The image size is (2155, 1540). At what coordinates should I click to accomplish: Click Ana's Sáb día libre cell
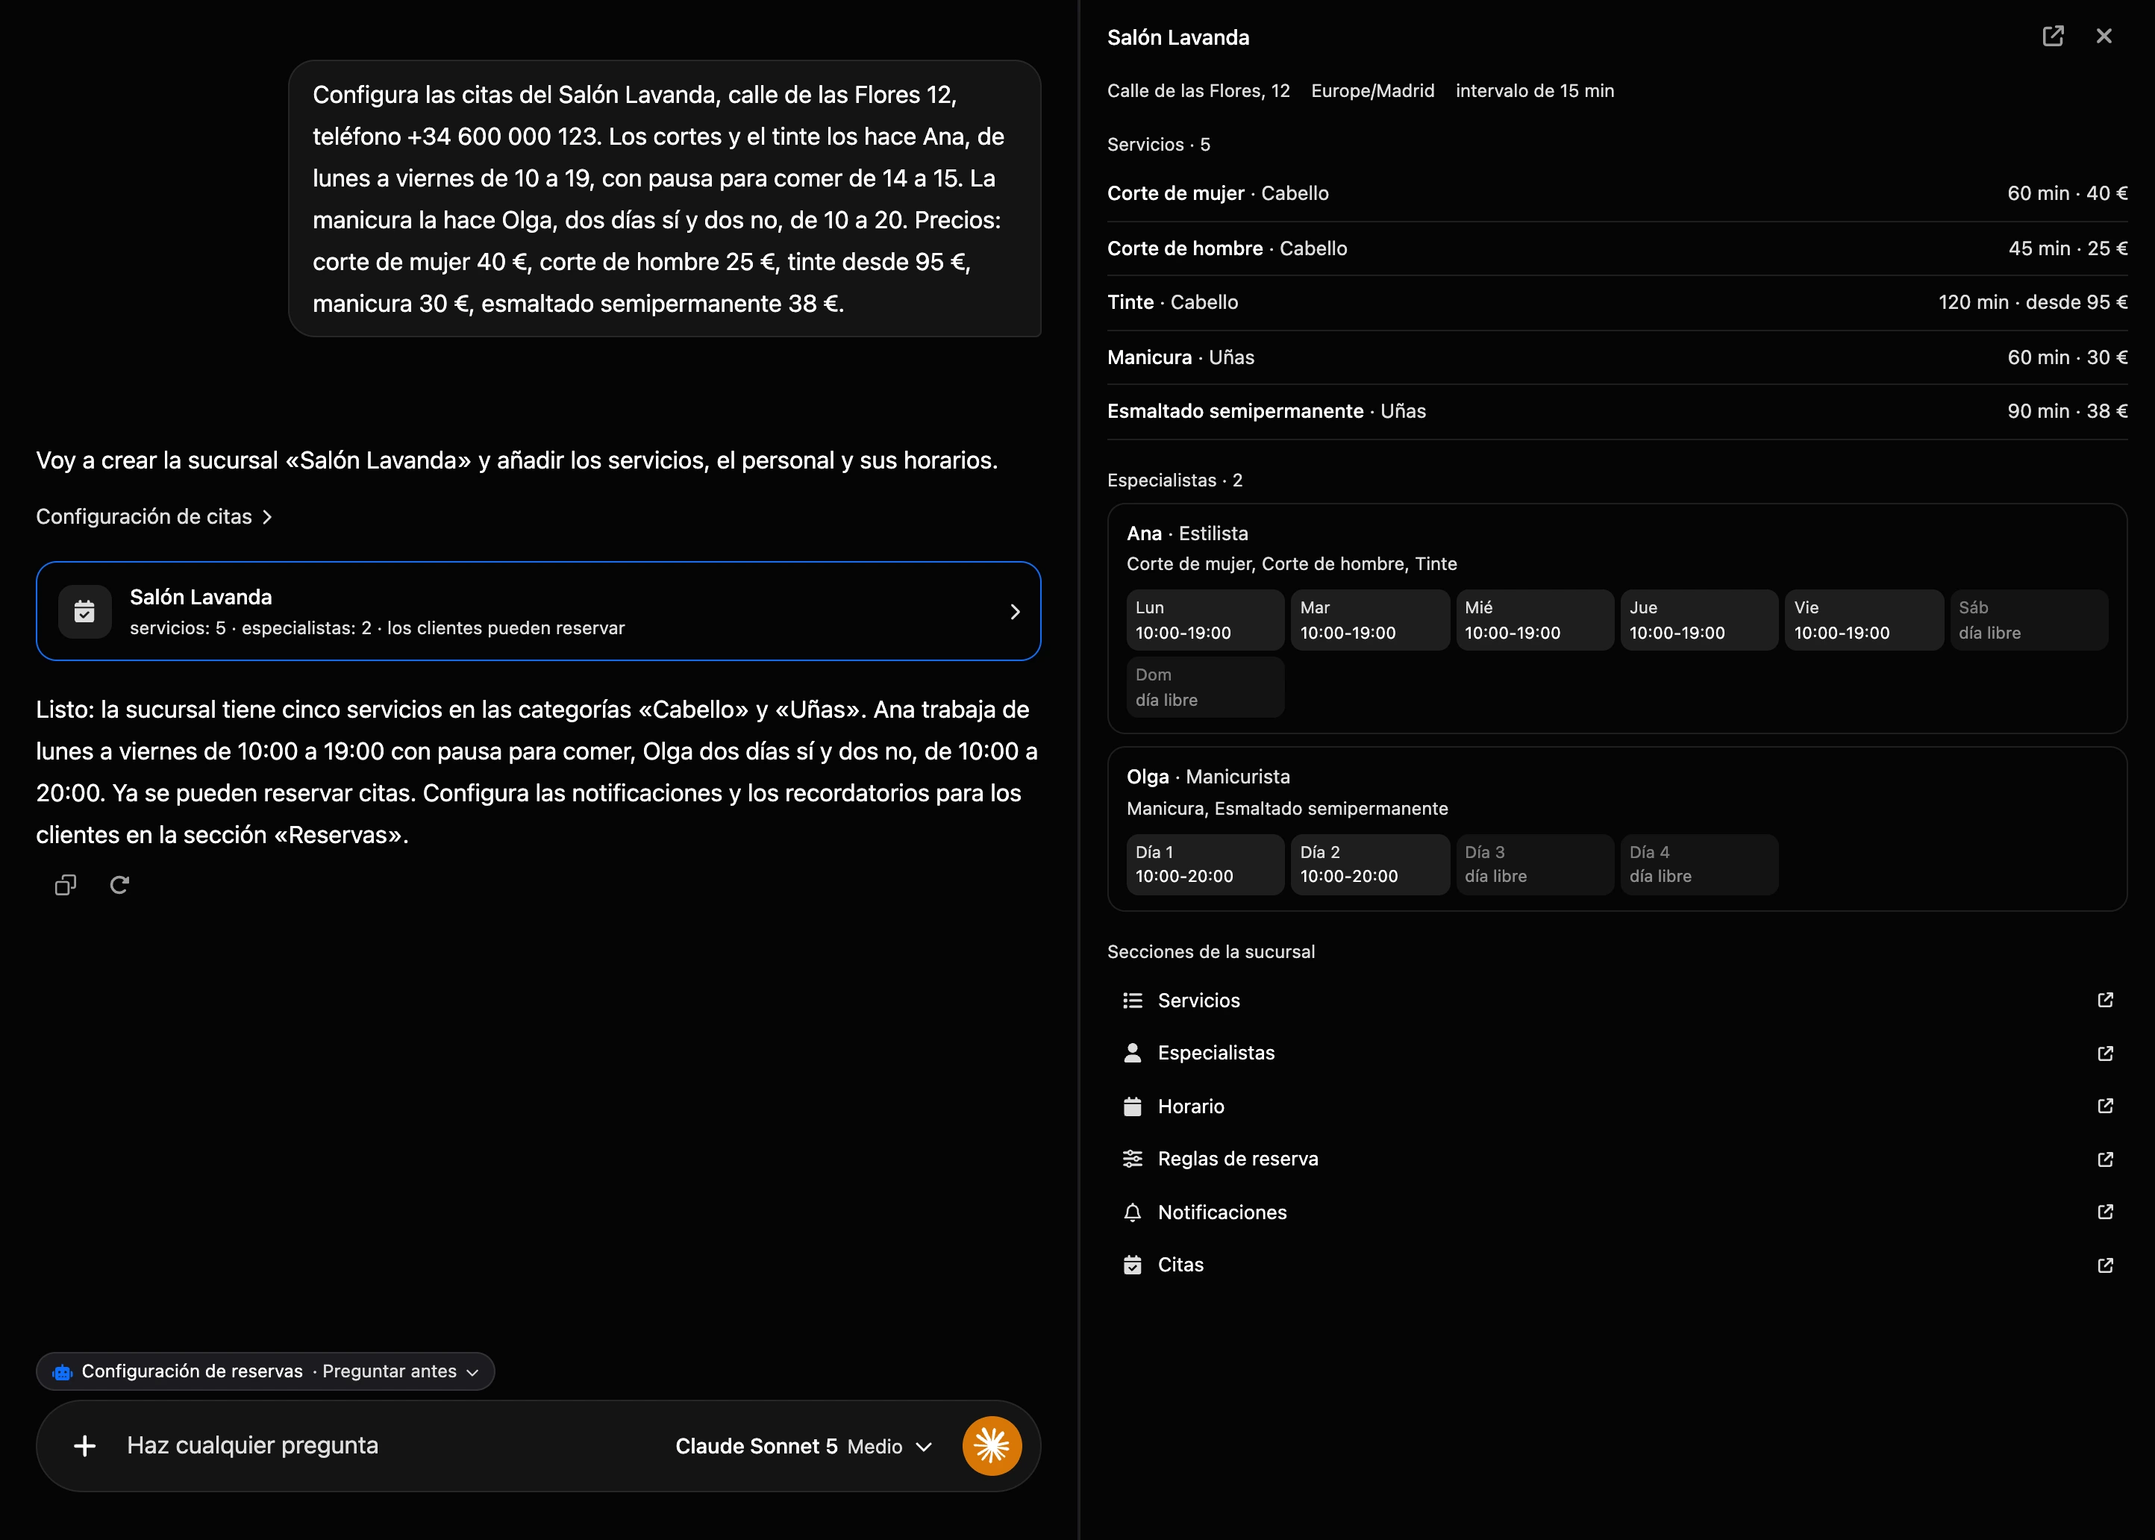coord(2029,620)
